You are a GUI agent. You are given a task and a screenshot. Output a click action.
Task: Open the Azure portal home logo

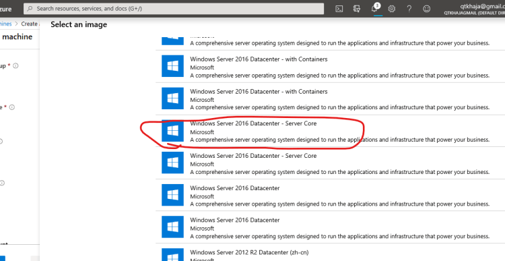point(6,9)
